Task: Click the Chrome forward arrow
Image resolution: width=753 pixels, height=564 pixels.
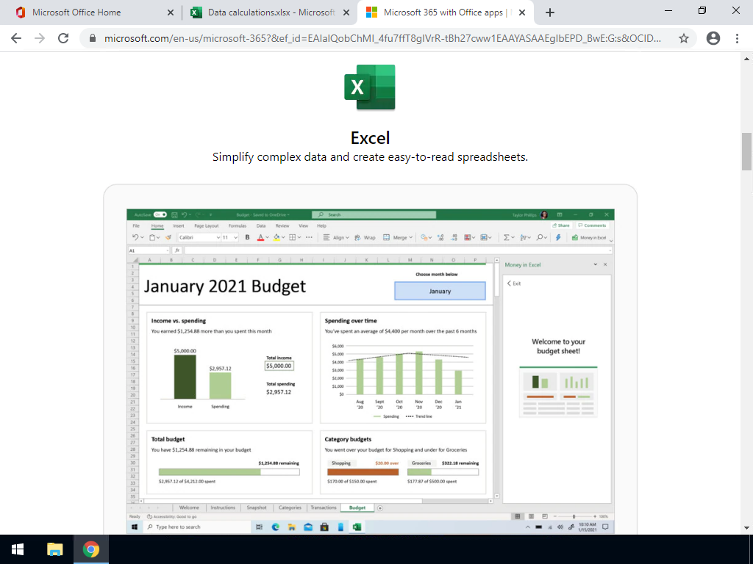Action: pos(40,38)
